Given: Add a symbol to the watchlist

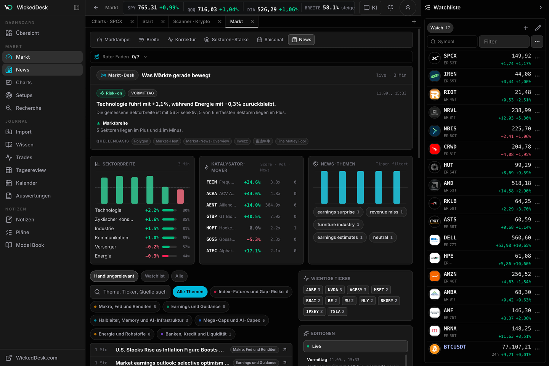Looking at the screenshot, I should 526,28.
